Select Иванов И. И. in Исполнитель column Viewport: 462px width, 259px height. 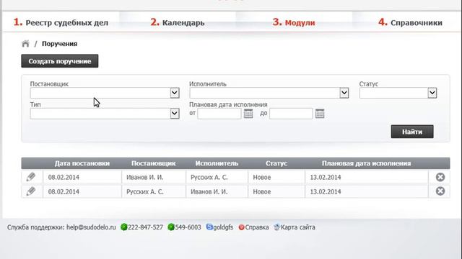pos(209,192)
